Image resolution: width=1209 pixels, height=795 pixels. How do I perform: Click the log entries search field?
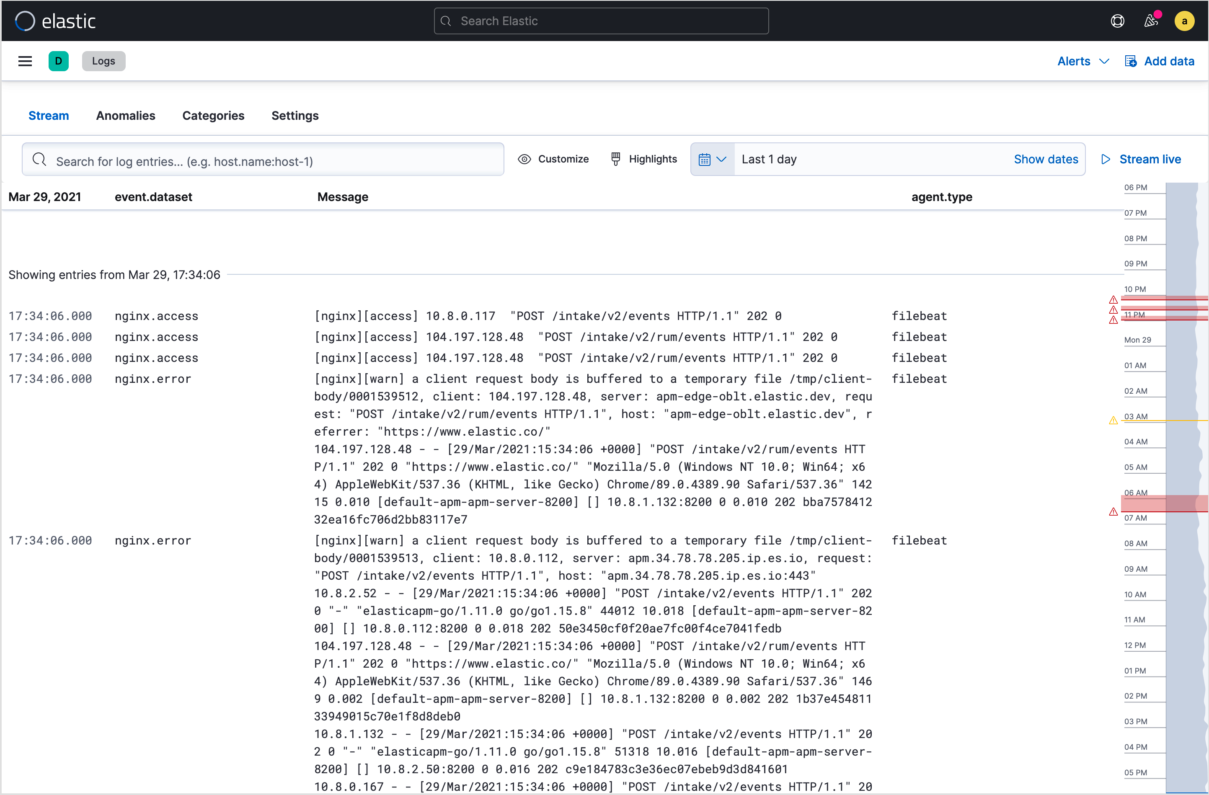tap(263, 160)
